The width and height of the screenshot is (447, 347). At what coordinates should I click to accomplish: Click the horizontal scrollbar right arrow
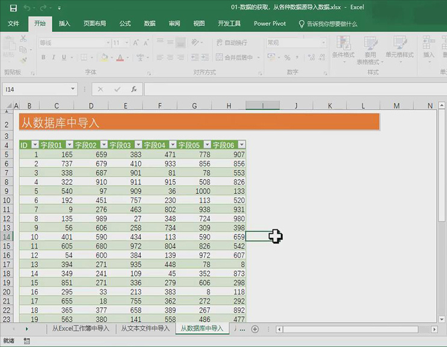tap(434, 330)
